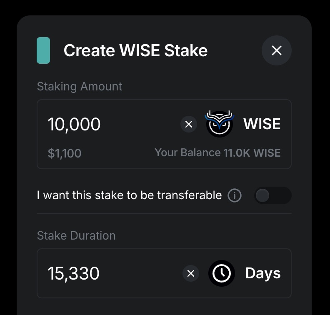330x315 pixels.
Task: Click the teal color block by title
Action: pos(43,50)
